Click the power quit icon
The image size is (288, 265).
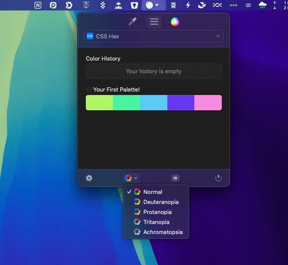pos(218,178)
